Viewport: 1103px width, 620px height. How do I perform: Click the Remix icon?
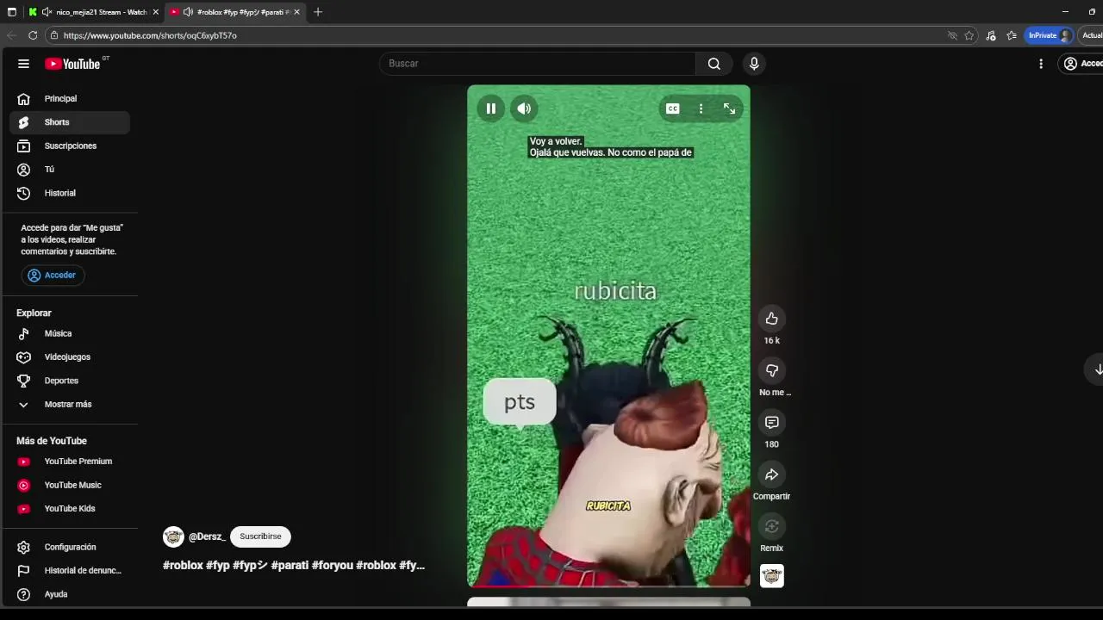click(771, 526)
